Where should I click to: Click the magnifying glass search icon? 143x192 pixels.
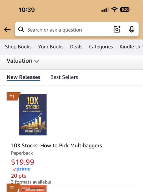(21, 30)
